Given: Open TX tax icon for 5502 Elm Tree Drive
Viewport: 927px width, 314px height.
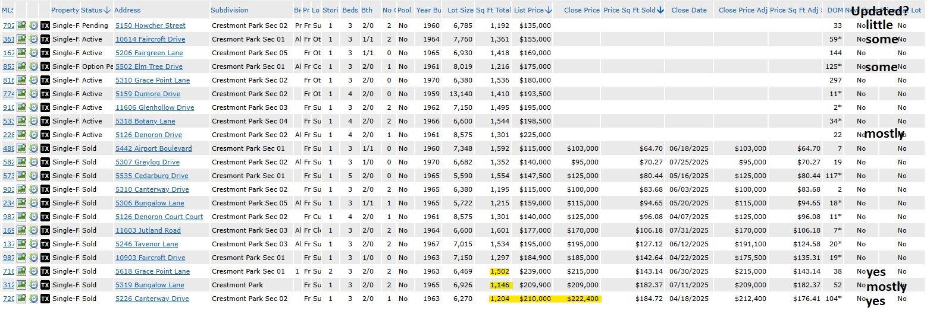Looking at the screenshot, I should click(x=45, y=66).
